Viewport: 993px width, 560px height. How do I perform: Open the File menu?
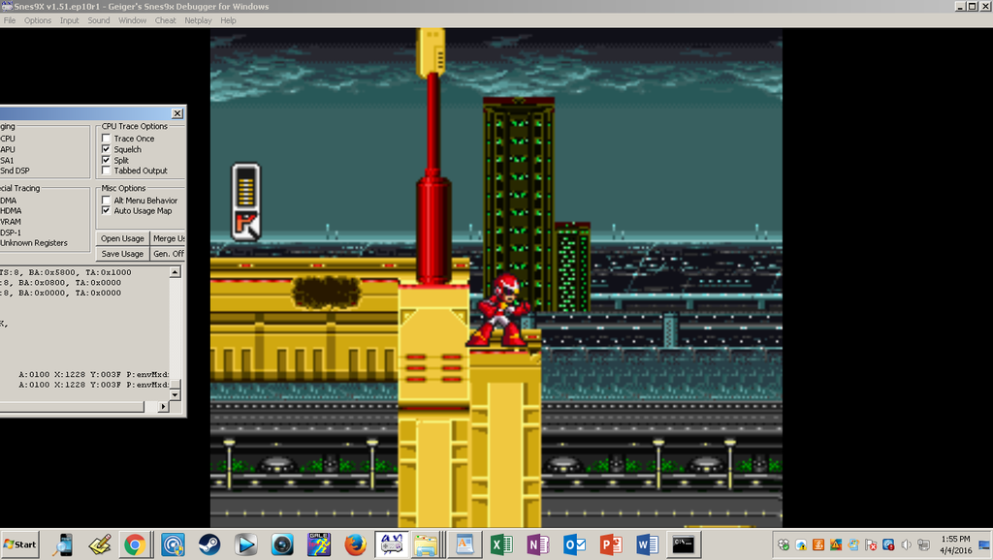click(x=10, y=20)
